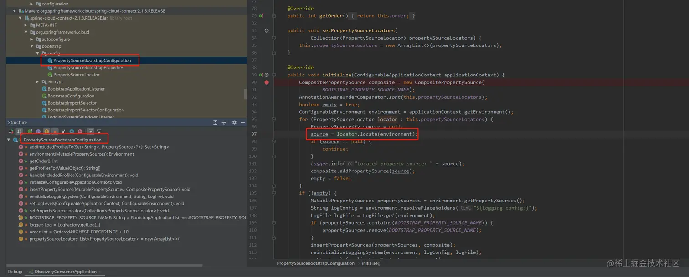Viewport: 689px width, 277px height.
Task: Click Collapse All icon in Structure header
Action: tap(224, 122)
